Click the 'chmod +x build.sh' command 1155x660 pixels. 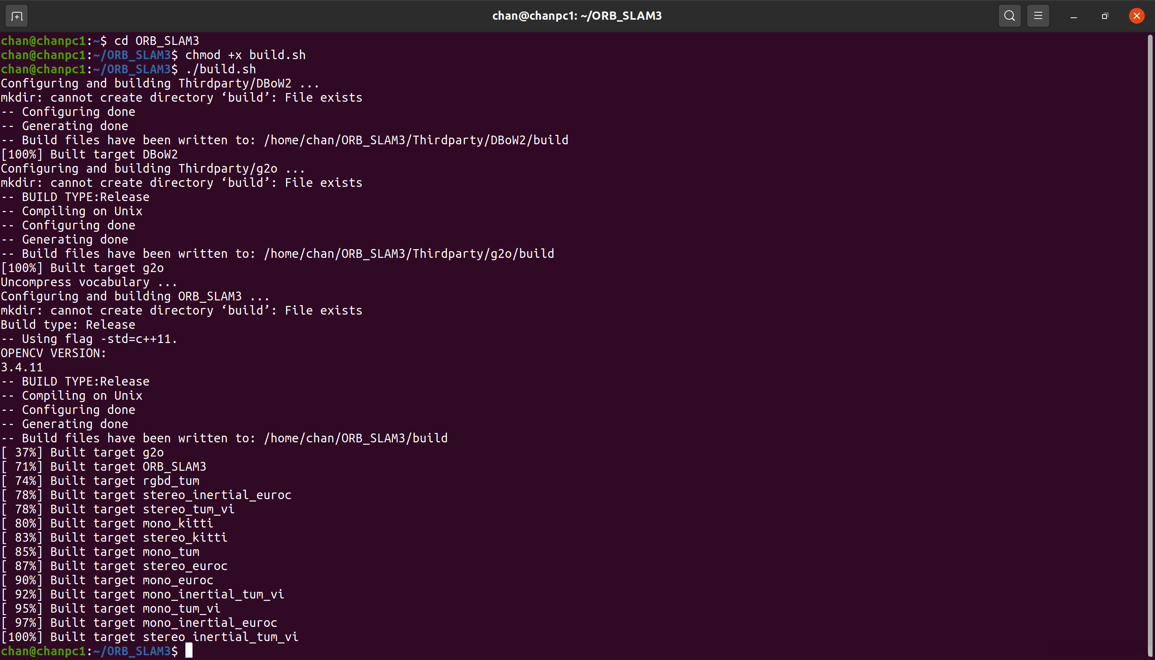[x=245, y=55]
